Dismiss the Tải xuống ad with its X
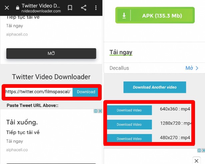Image resolution: width=205 pixels, height=164 pixels. 100,111
